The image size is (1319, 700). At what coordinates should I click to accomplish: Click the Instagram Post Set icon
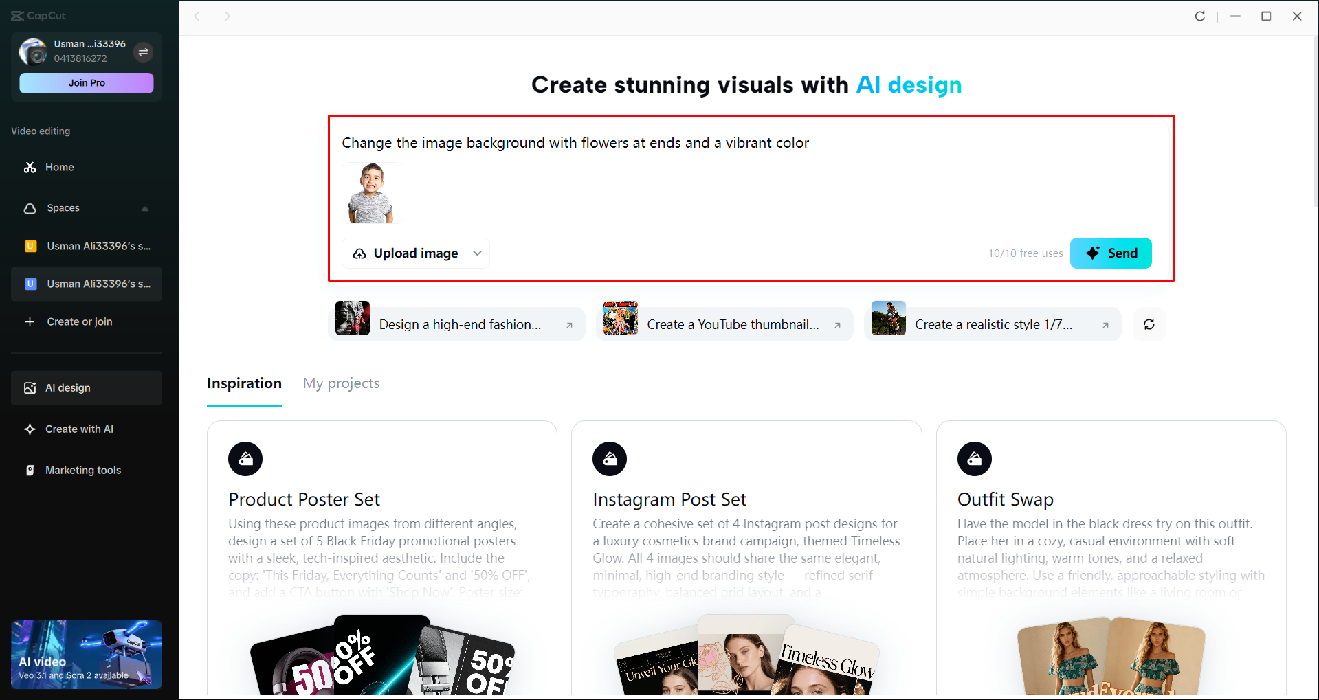coord(610,459)
